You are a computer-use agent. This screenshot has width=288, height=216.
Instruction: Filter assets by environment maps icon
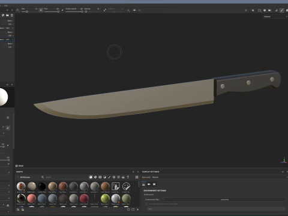tap(123, 177)
